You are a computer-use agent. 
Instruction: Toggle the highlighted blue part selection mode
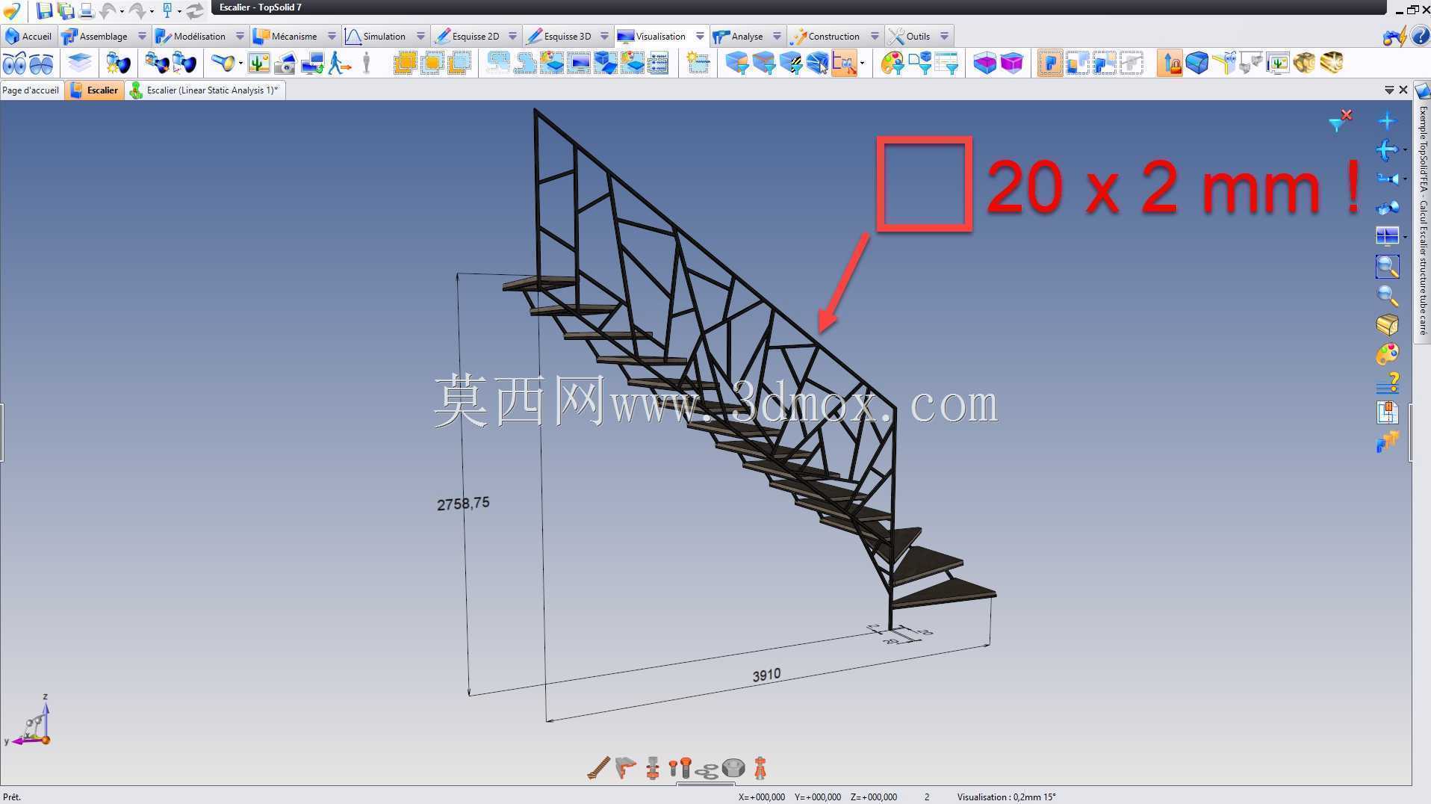point(1050,64)
